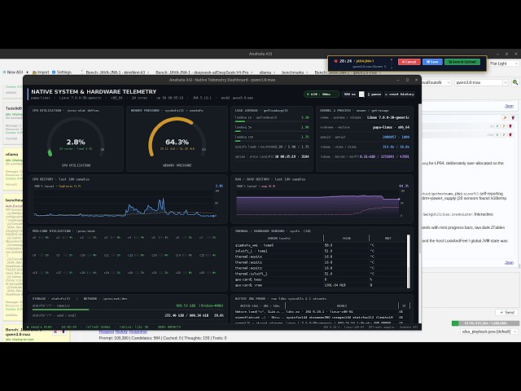
Task: Open the elsa_playback.java [default] dropdown
Action: (x=490, y=332)
